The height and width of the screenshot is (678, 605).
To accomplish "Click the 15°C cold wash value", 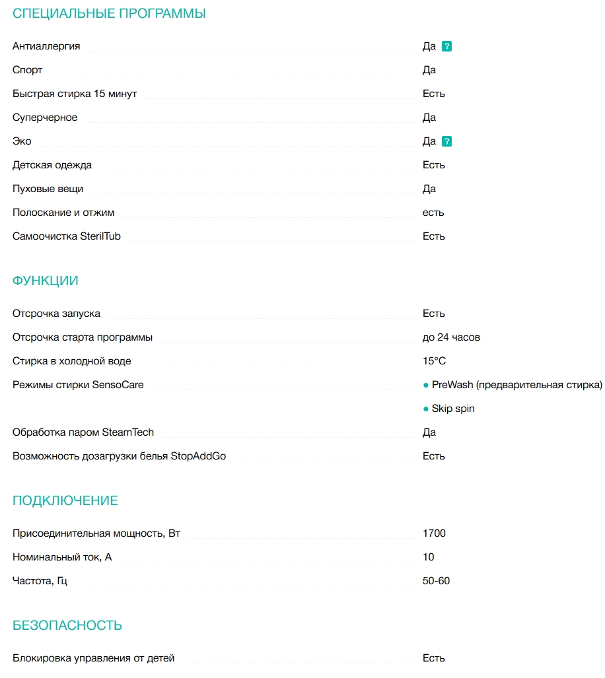I will click(434, 361).
